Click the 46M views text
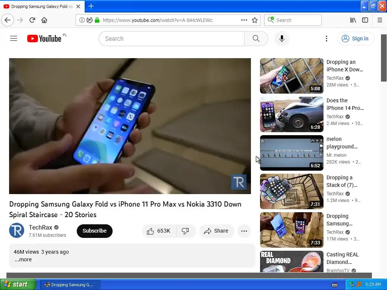 (x=26, y=252)
